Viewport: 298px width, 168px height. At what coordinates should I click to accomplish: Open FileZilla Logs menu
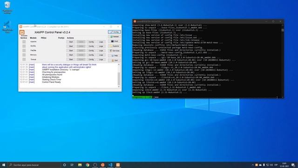[101, 50]
